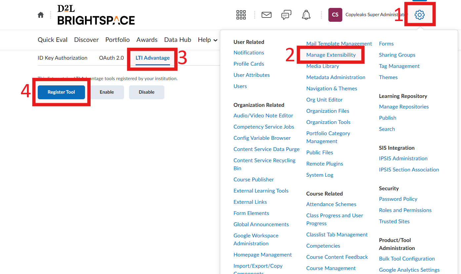Switch to ID Key Authorization tab

click(63, 58)
